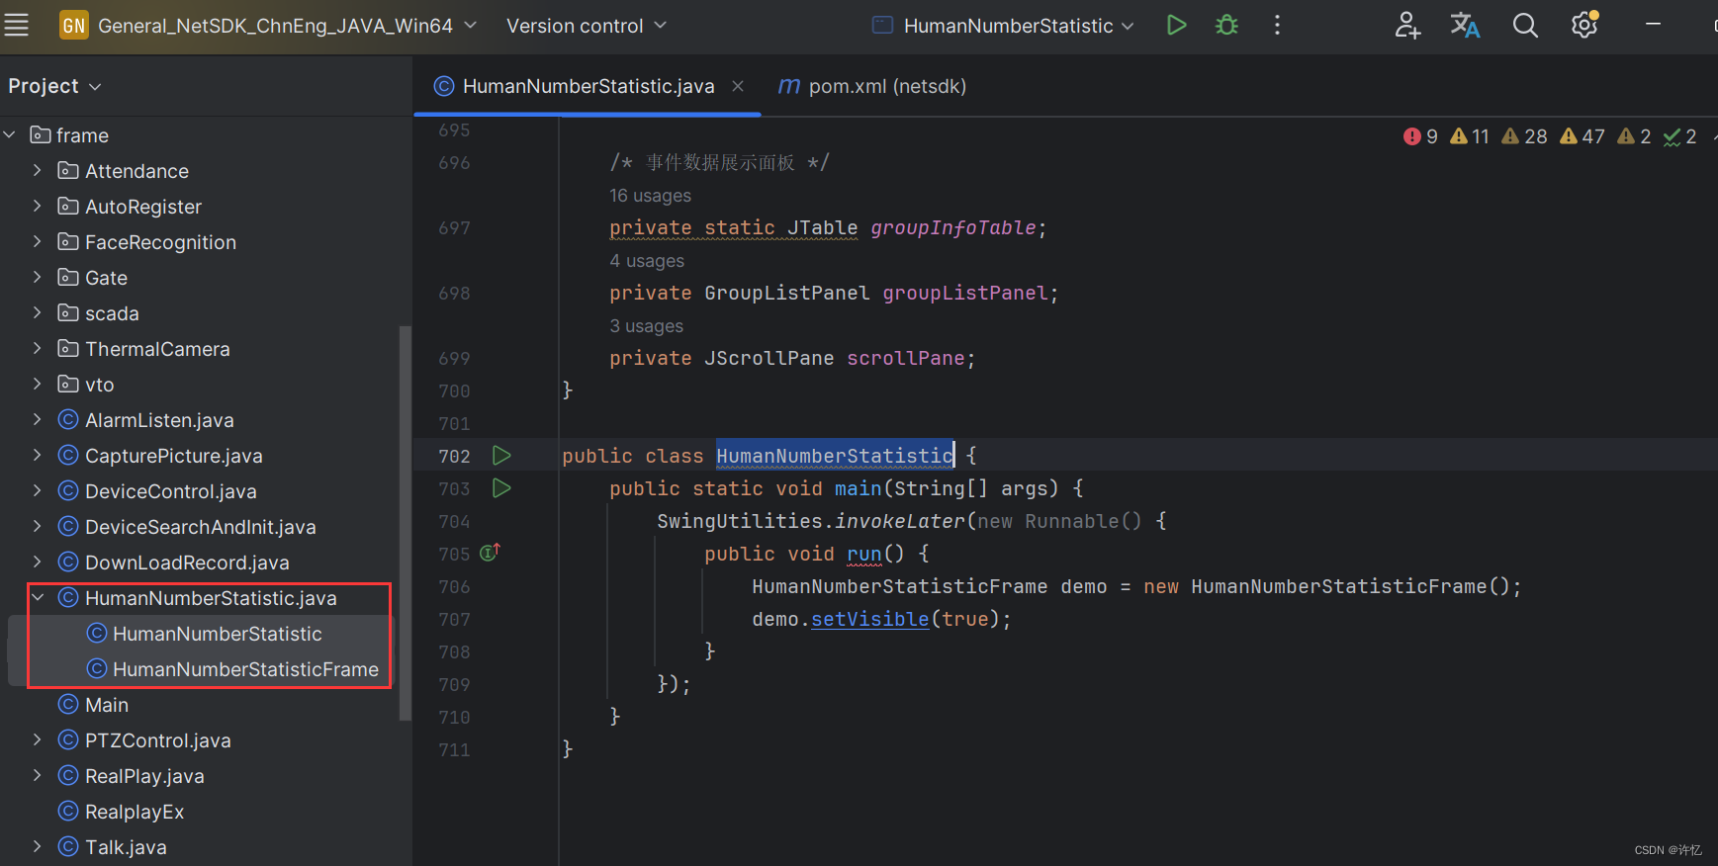Open the hamburger main menu
1718x866 pixels.
coord(16,26)
